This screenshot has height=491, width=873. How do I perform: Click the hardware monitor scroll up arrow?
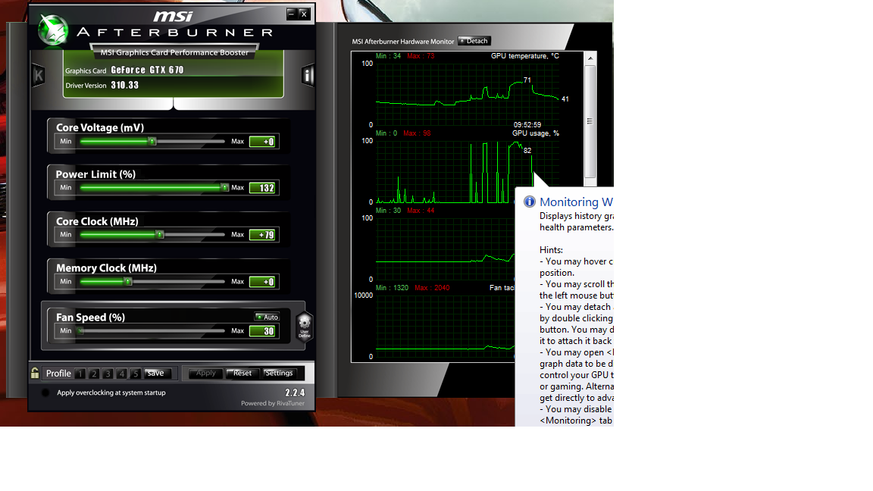click(x=590, y=58)
